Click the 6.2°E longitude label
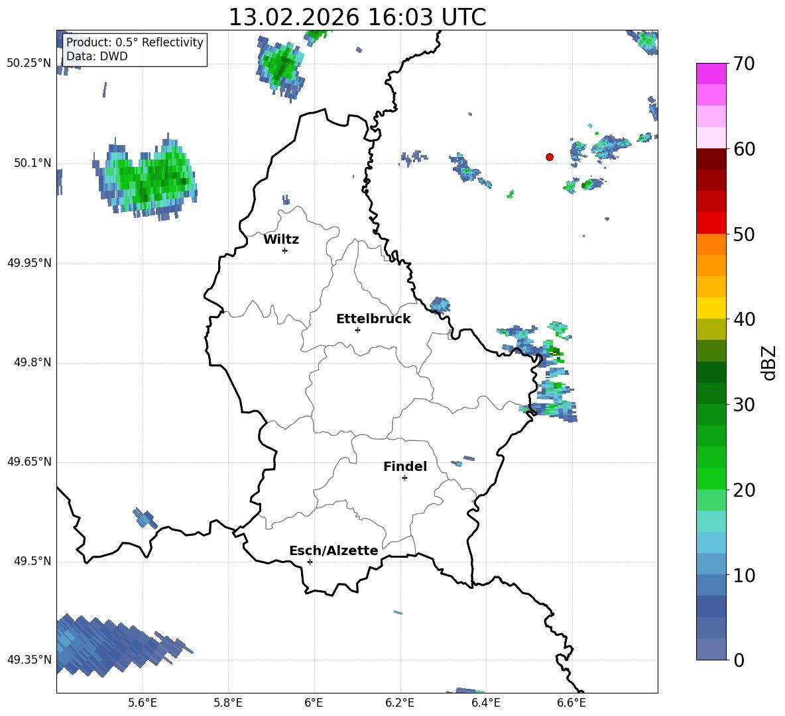The image size is (785, 716). 400,703
